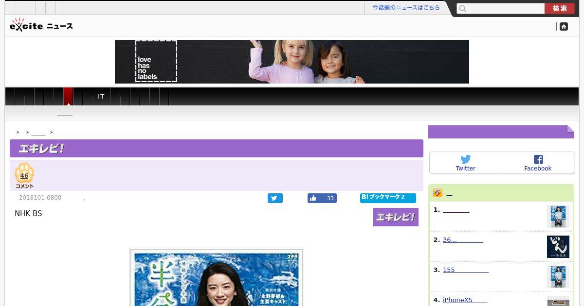Click the ranking icon in green sidebar header
The height and width of the screenshot is (306, 584).
tap(438, 193)
